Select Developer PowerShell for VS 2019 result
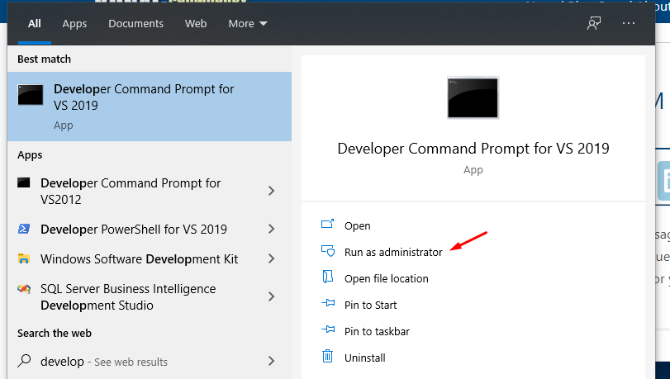Screen dimensions: 670x379 coord(150,229)
